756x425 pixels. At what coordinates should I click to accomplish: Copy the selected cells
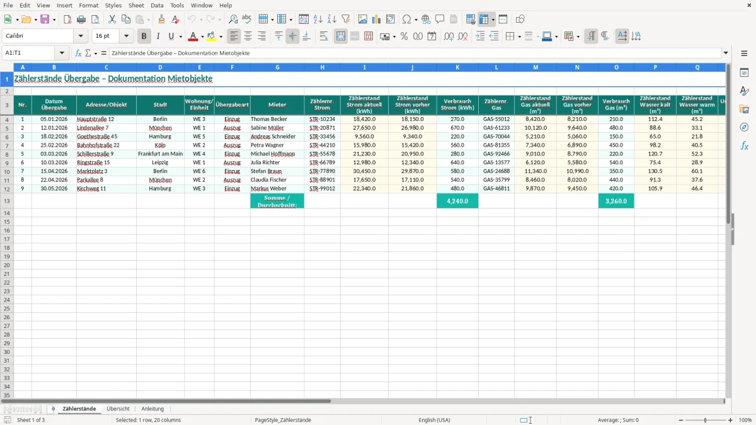pos(126,19)
